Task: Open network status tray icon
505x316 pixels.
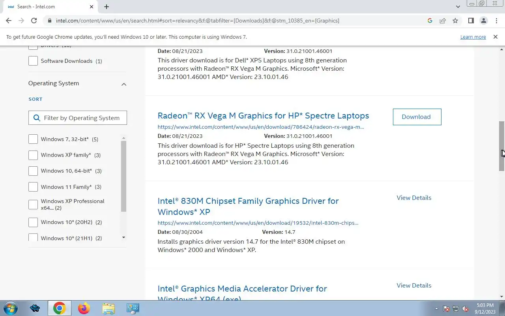Action: coord(456,309)
